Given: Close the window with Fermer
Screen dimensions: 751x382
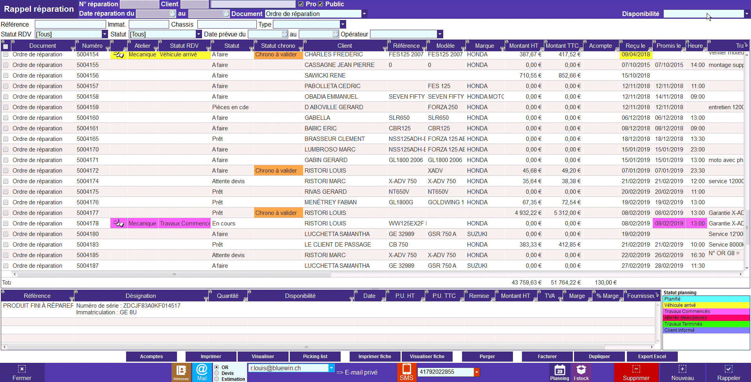Looking at the screenshot, I should coord(22,372).
